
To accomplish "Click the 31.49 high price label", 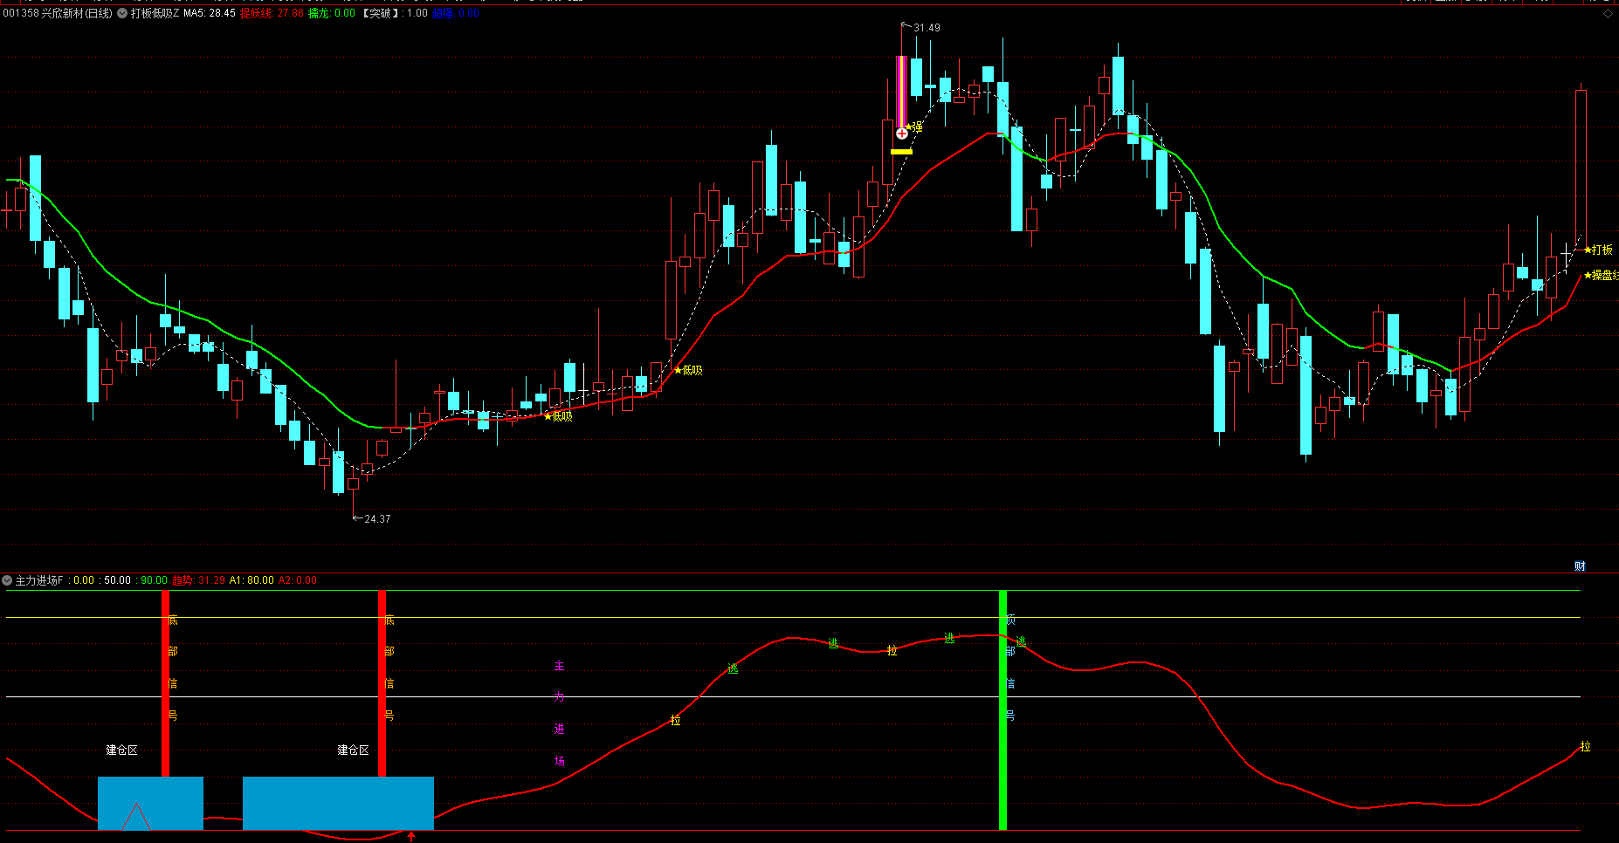I will click(927, 28).
